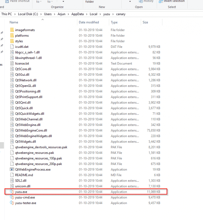Screen dimensions: 203x220
Task: Click the Qt5Gui.dll file icon
Action: (x=12, y=75)
